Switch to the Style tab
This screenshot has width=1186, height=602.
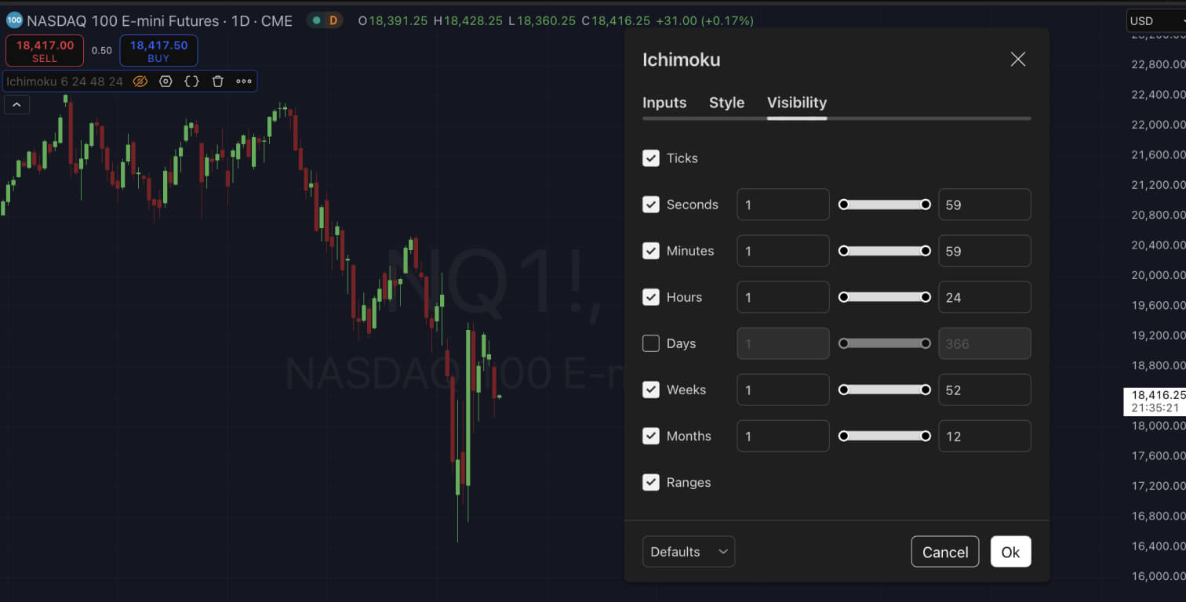pyautogui.click(x=726, y=103)
